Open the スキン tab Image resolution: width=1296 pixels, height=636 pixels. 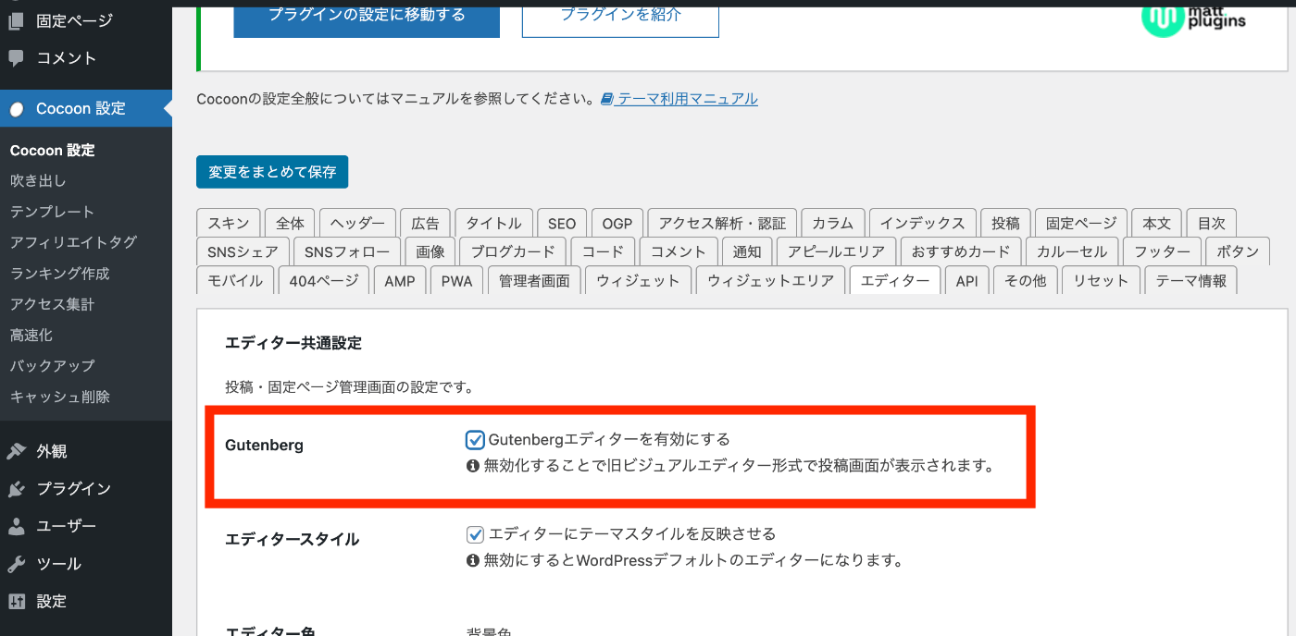(229, 223)
